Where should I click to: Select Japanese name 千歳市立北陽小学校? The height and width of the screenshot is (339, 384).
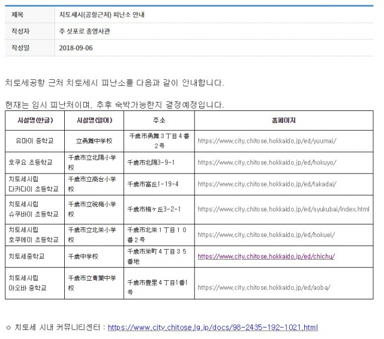92,163
